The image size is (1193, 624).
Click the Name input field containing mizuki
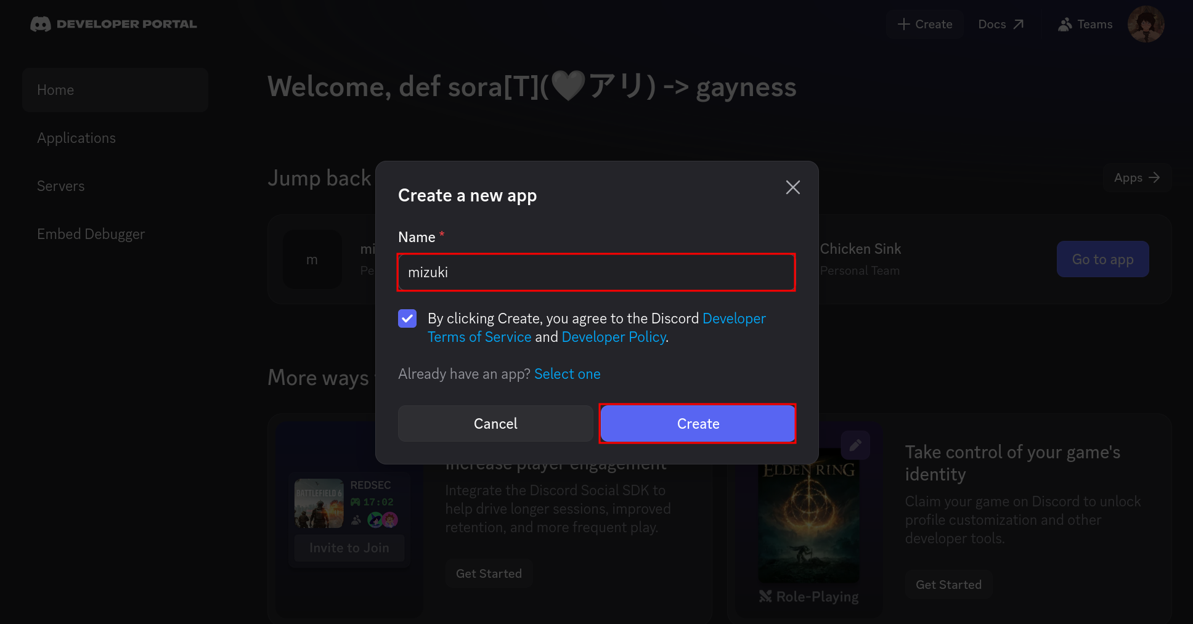point(596,272)
